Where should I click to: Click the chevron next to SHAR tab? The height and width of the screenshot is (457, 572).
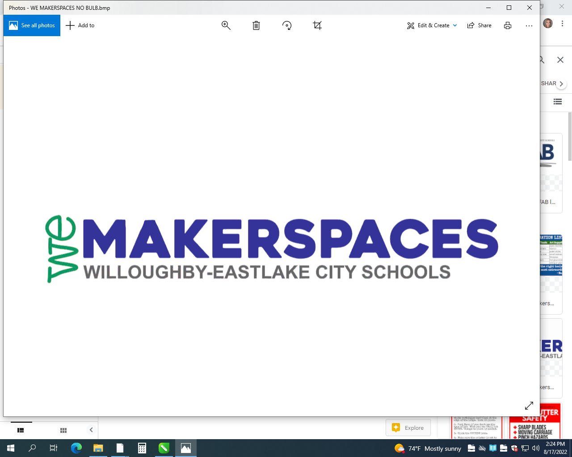561,83
